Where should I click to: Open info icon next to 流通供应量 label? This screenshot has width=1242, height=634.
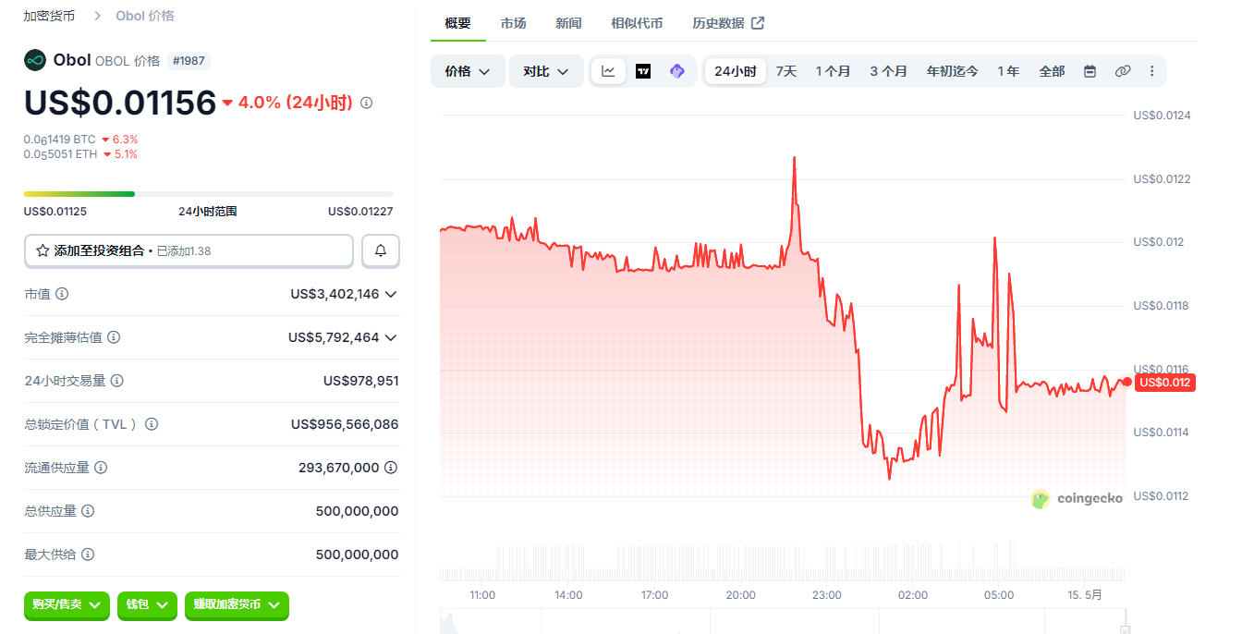click(101, 468)
